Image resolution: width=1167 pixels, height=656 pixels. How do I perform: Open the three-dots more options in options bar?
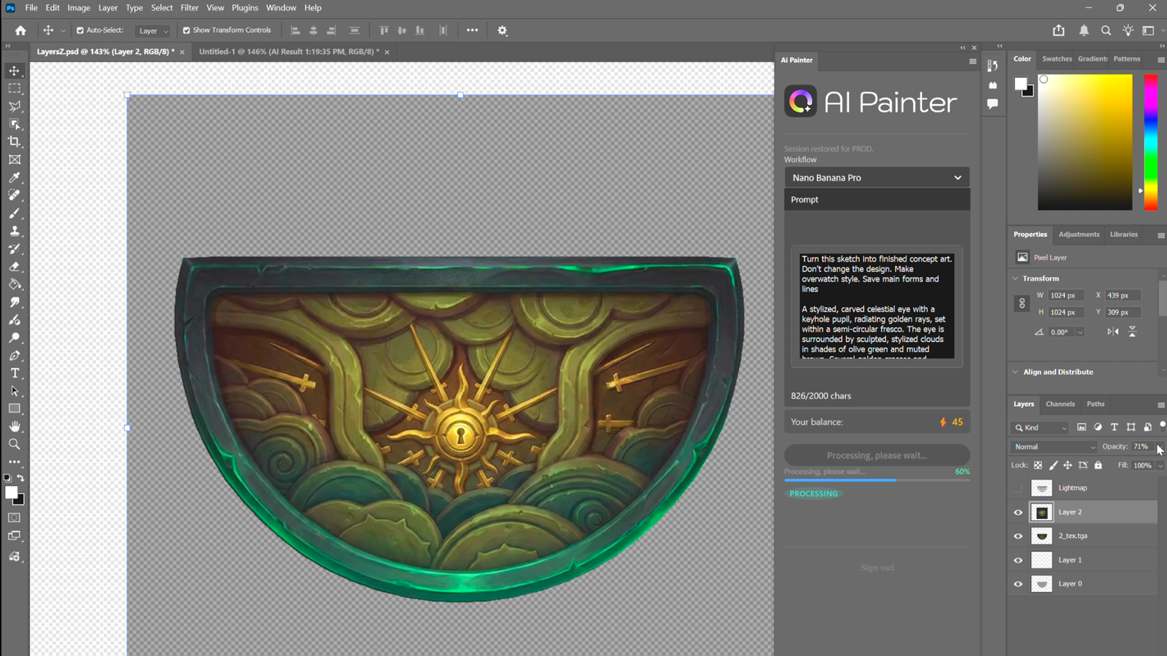pyautogui.click(x=472, y=31)
